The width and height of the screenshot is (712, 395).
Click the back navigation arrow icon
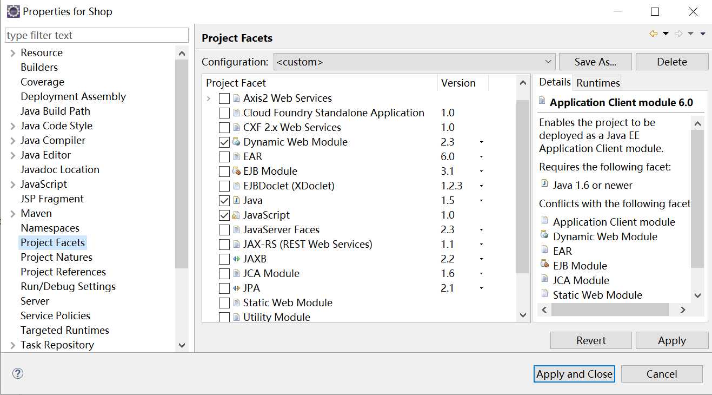click(x=653, y=34)
